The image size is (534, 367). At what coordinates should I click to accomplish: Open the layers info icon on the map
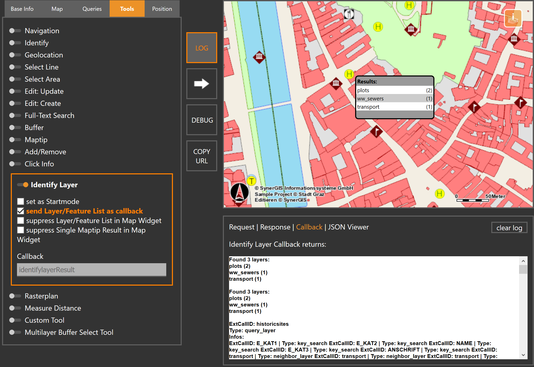coord(513,18)
